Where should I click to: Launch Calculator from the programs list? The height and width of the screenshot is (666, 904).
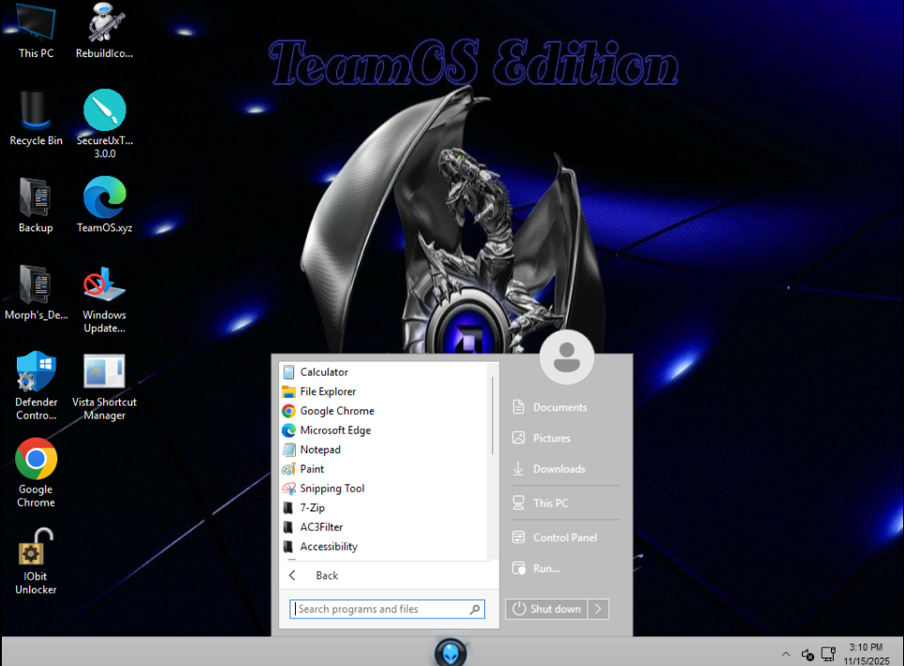coord(323,372)
